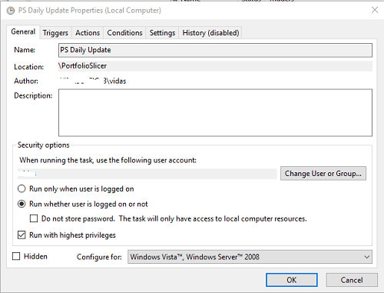Switch to the General tab

pyautogui.click(x=23, y=32)
